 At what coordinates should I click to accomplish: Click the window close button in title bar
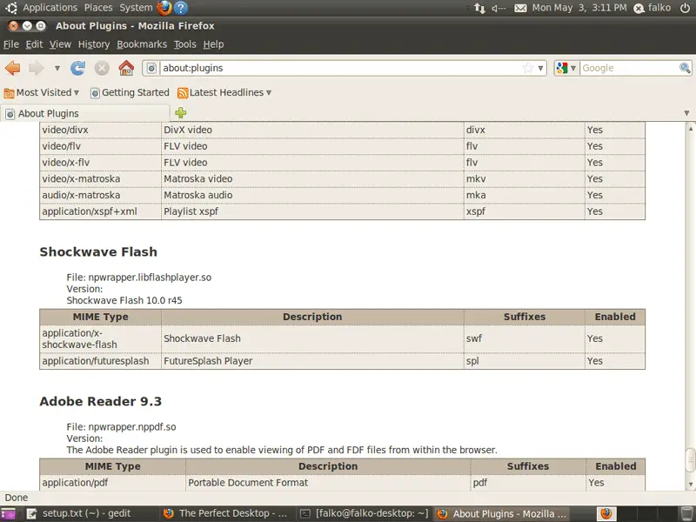click(x=13, y=26)
